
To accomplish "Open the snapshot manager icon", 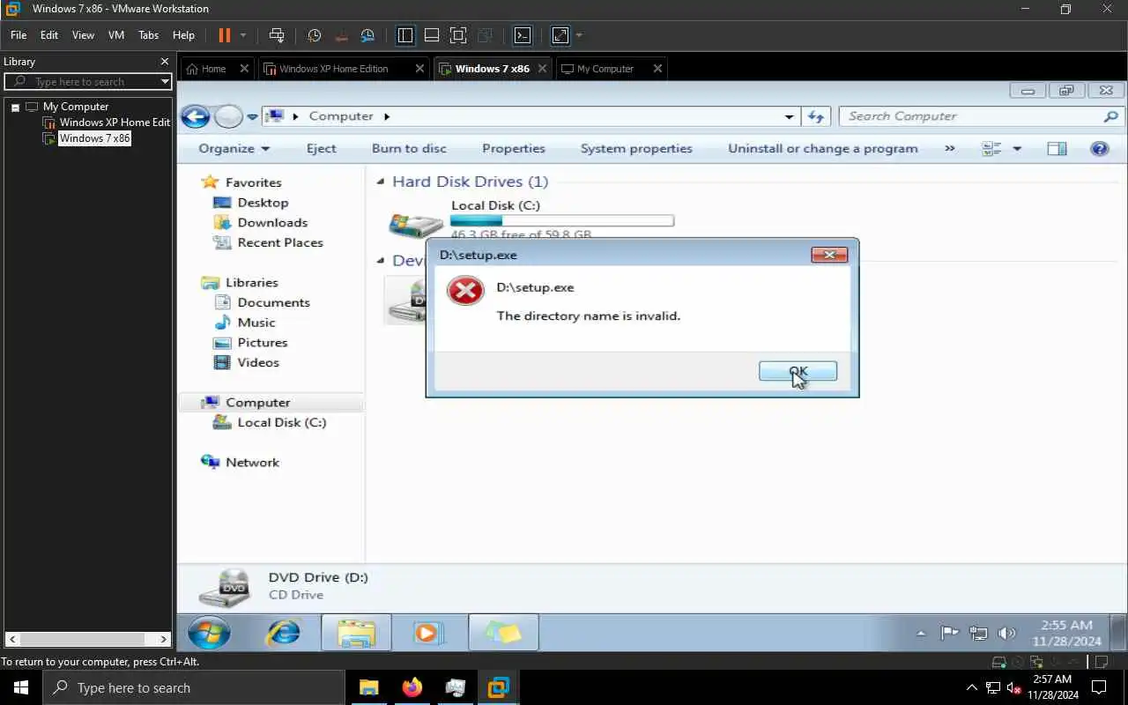I will [367, 35].
